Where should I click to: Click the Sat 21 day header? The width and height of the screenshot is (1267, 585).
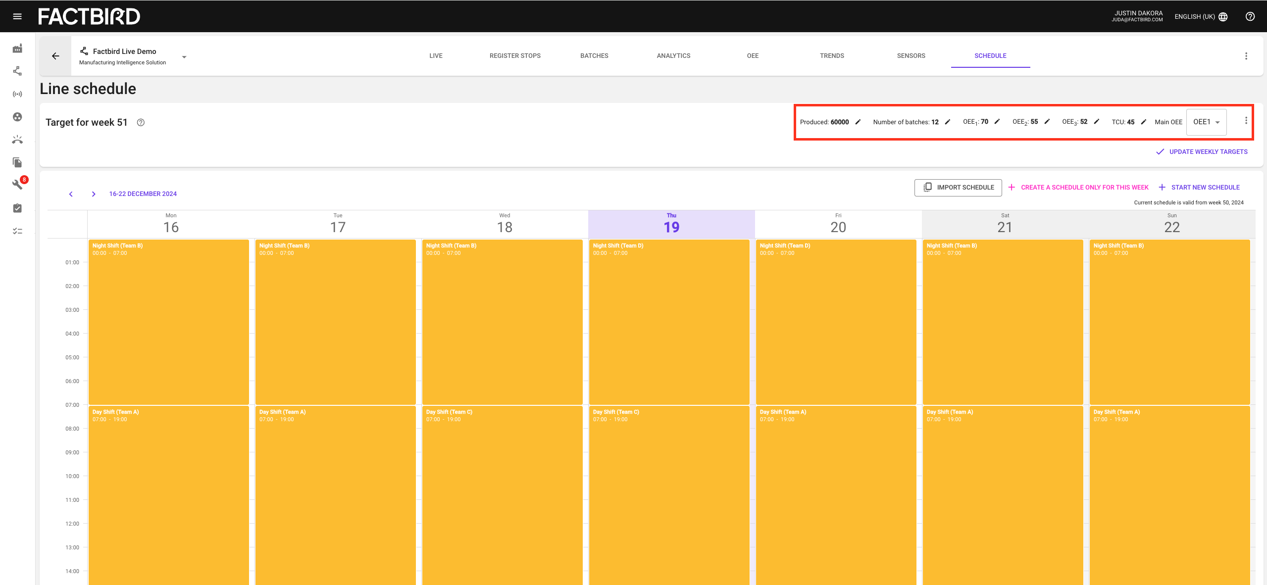click(1005, 224)
